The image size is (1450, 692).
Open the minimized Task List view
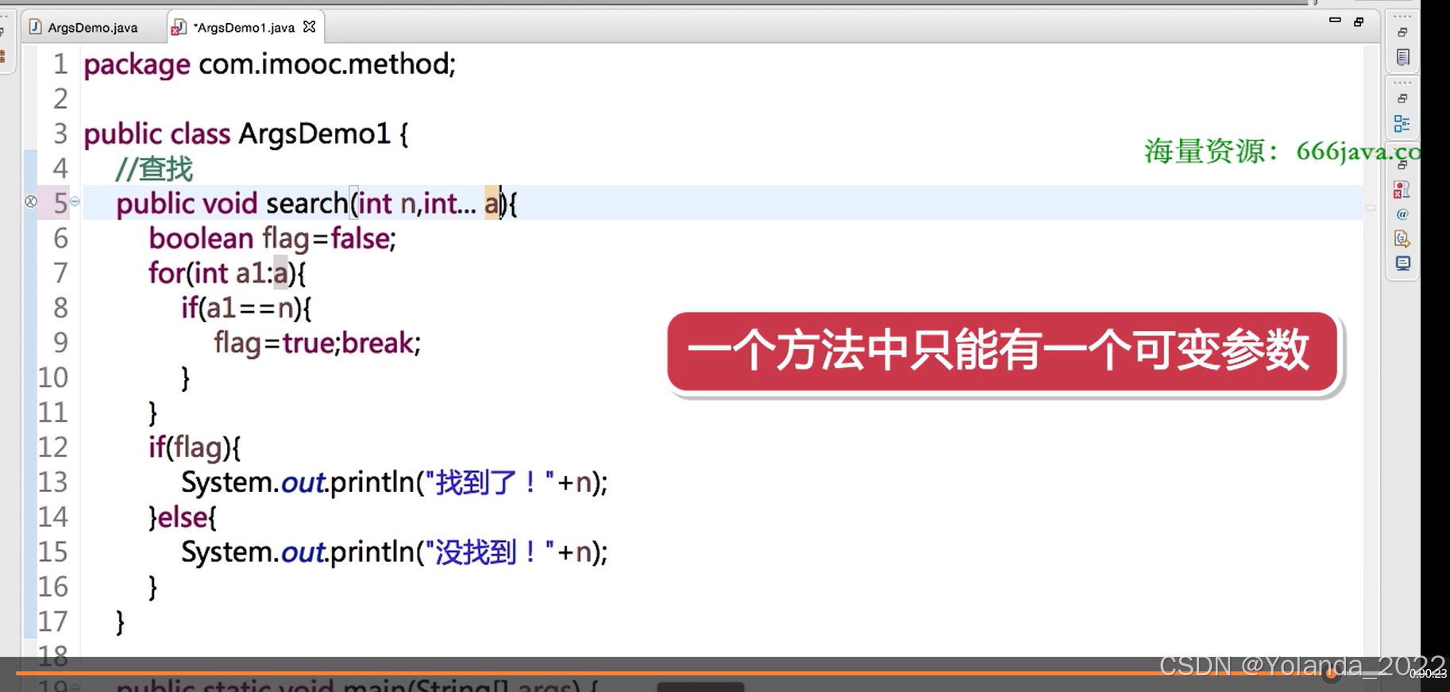click(x=1403, y=57)
